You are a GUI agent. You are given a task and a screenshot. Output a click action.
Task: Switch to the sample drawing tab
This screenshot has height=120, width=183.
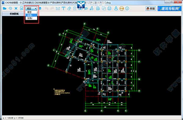pyautogui.click(x=14, y=14)
